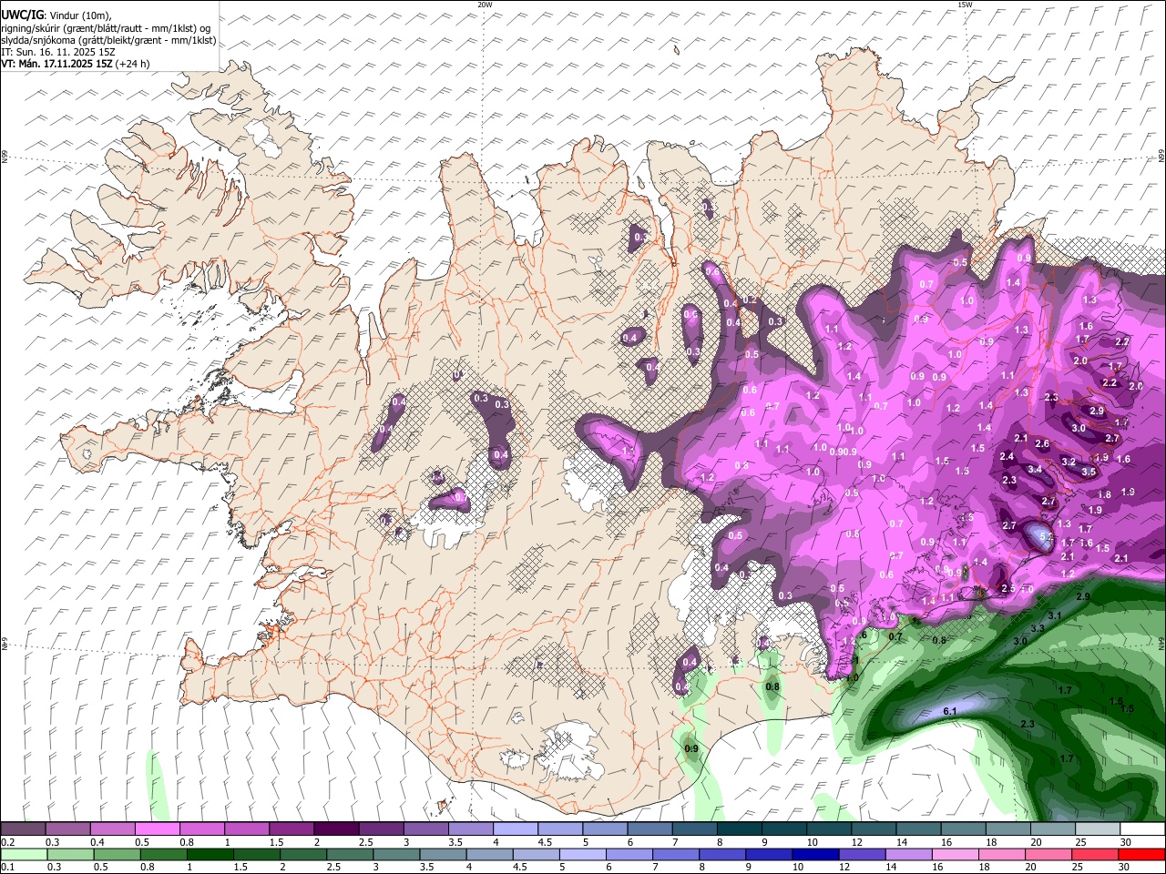Choose the 4 light lavender upper-scale swatch
1166x874 pixels.
pos(514,828)
